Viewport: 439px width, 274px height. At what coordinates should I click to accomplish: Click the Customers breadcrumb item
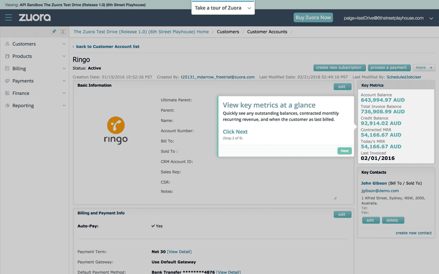tap(228, 32)
